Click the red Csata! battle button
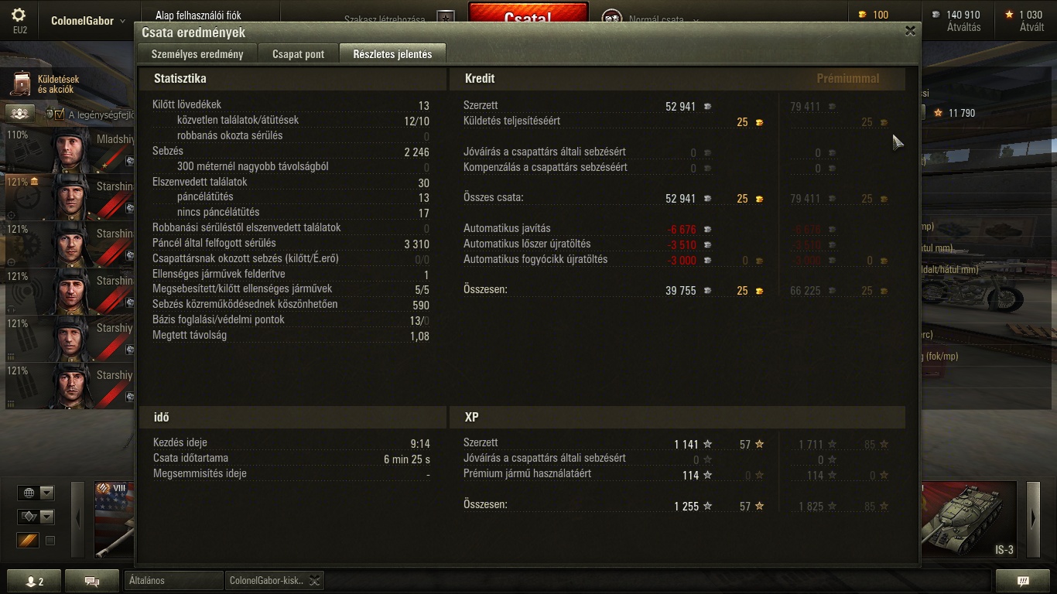 pyautogui.click(x=528, y=15)
